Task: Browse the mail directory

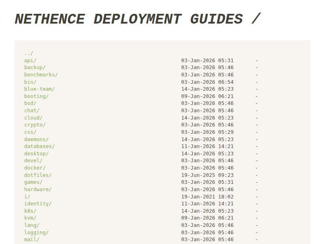Action: point(30,239)
